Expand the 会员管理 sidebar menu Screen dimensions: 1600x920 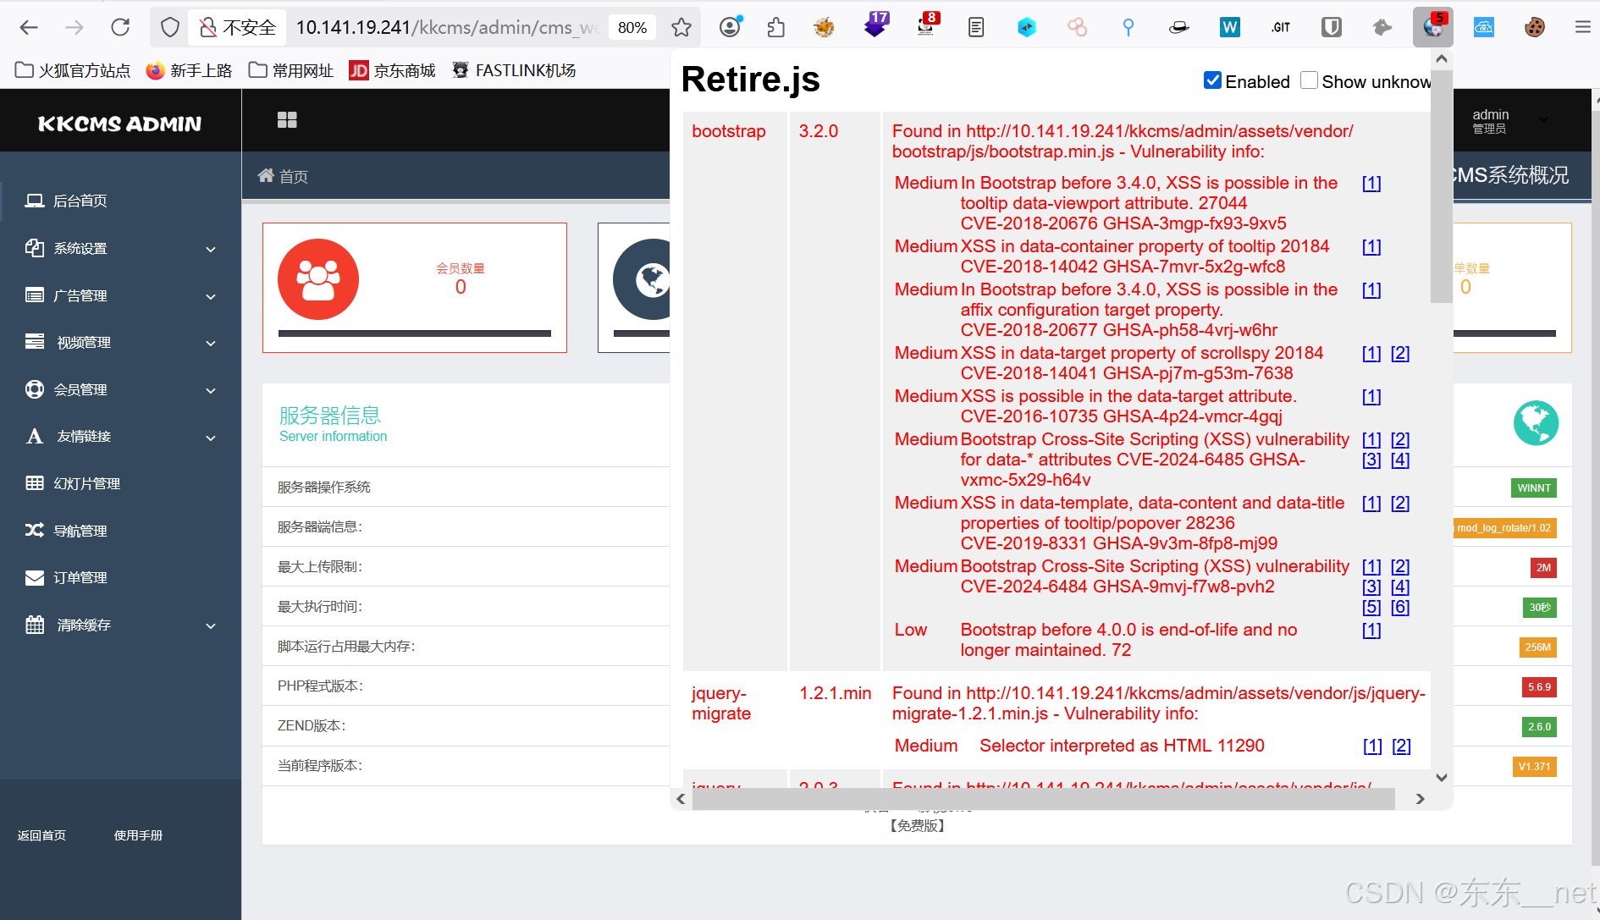pos(120,389)
